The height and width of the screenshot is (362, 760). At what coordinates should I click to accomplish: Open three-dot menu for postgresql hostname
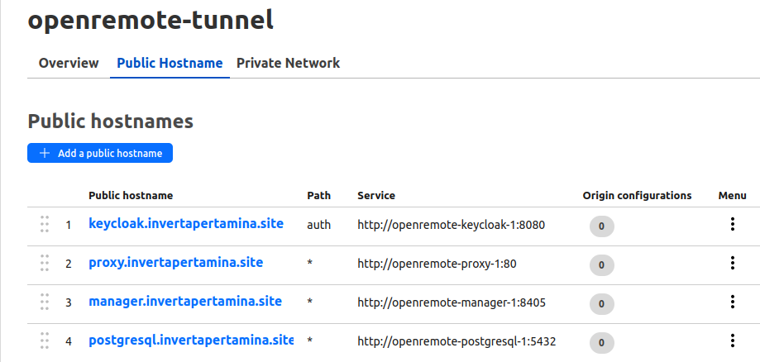tap(732, 341)
